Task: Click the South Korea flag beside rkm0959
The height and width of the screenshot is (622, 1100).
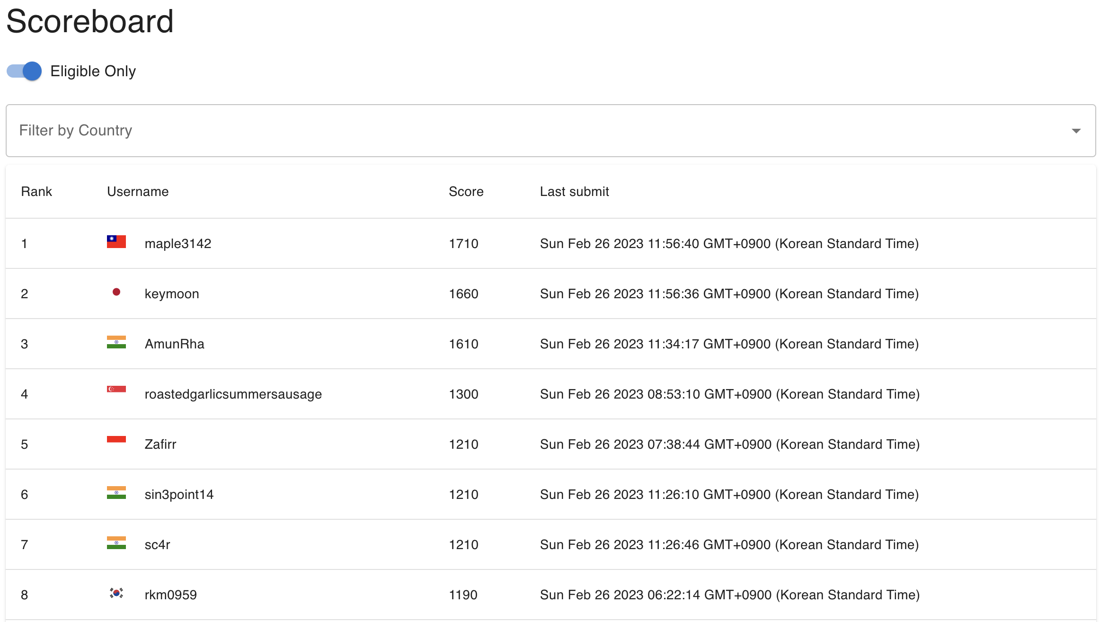Action: [116, 593]
